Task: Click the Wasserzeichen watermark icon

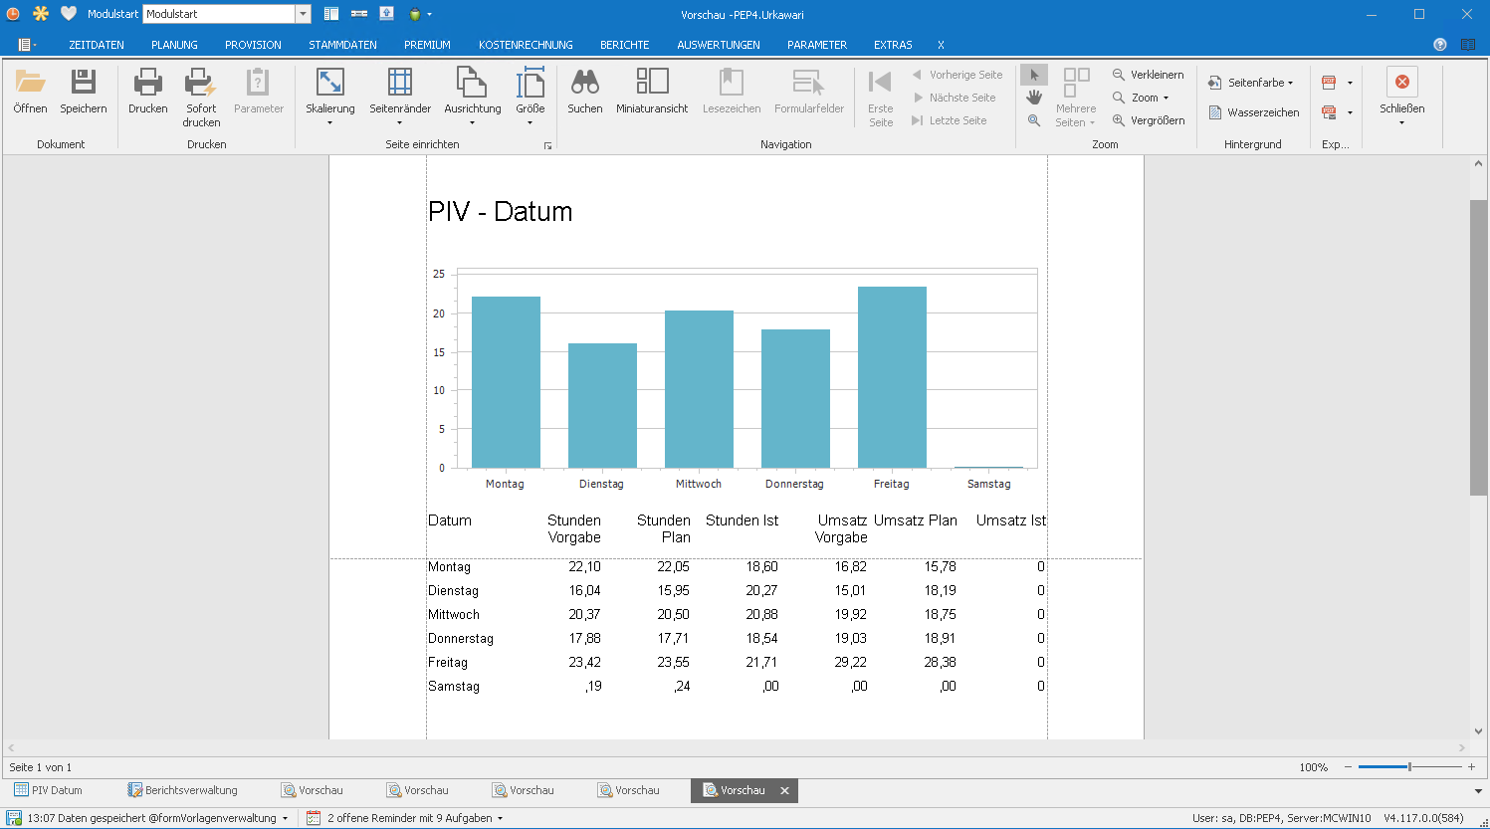Action: (x=1215, y=112)
